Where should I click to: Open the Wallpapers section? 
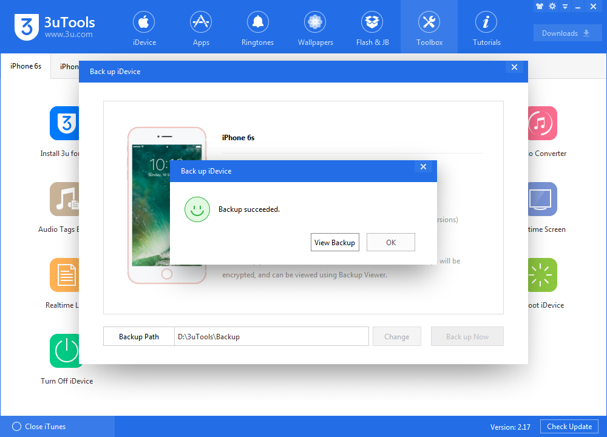tap(315, 28)
